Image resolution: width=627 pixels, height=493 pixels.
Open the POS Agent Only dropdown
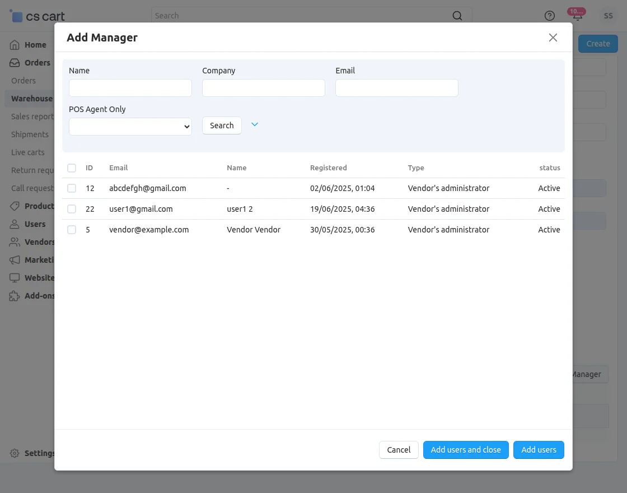tap(130, 127)
